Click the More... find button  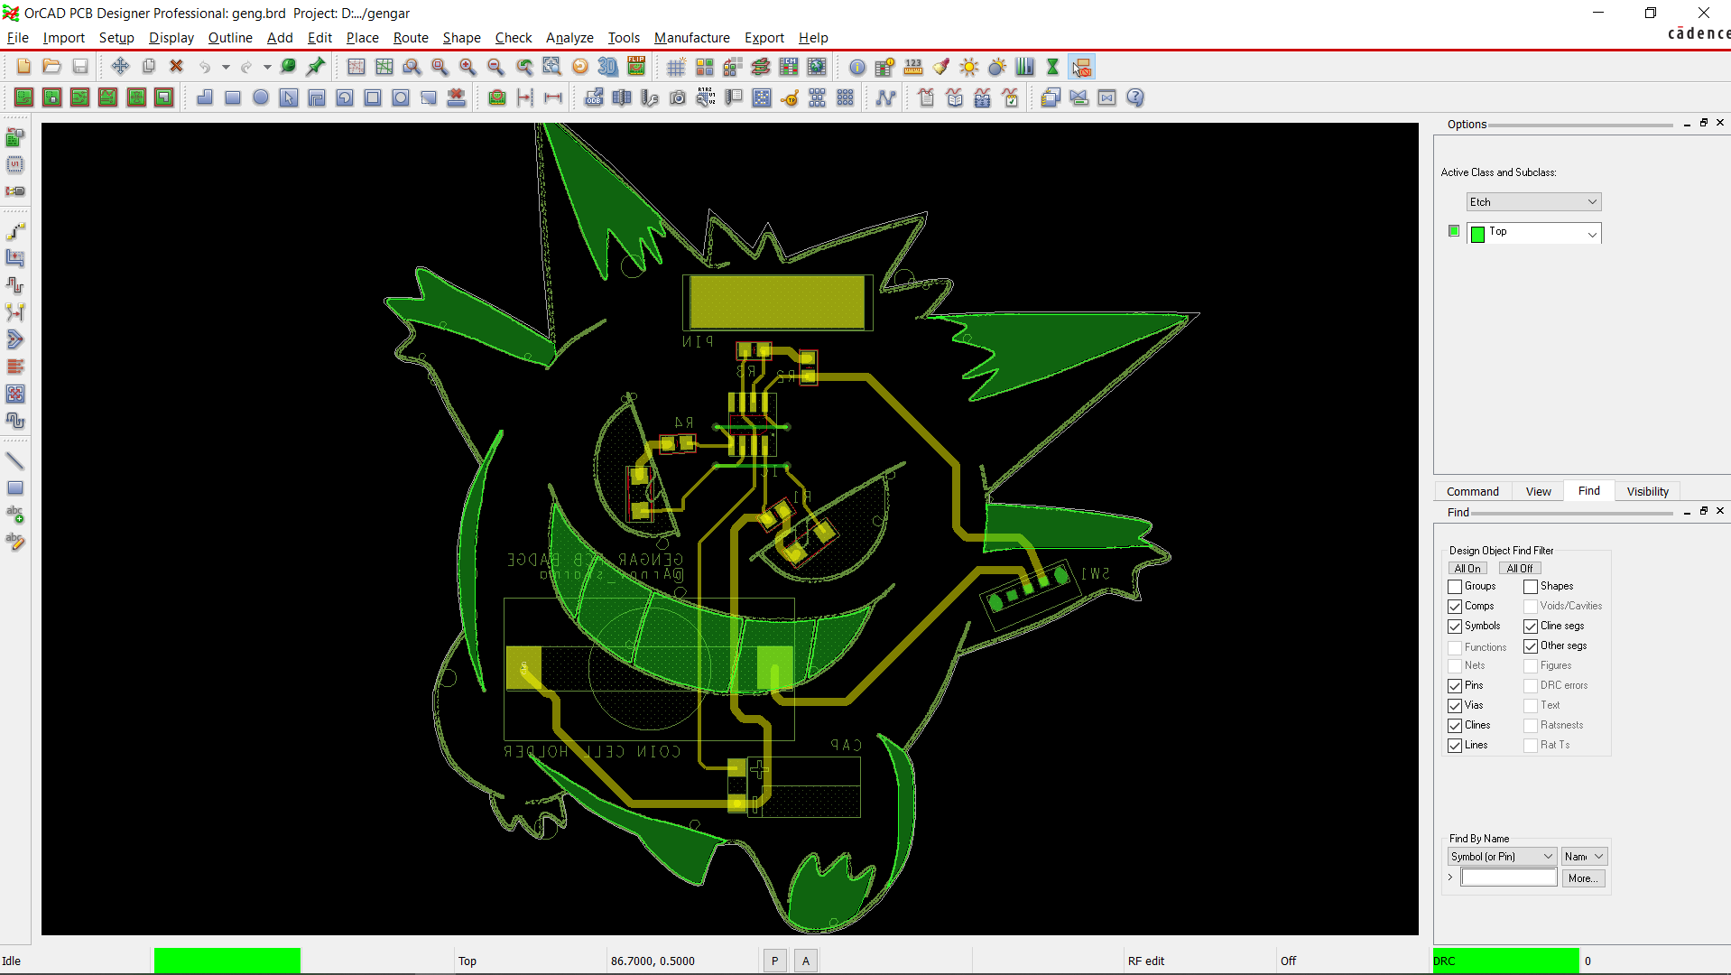(x=1583, y=877)
